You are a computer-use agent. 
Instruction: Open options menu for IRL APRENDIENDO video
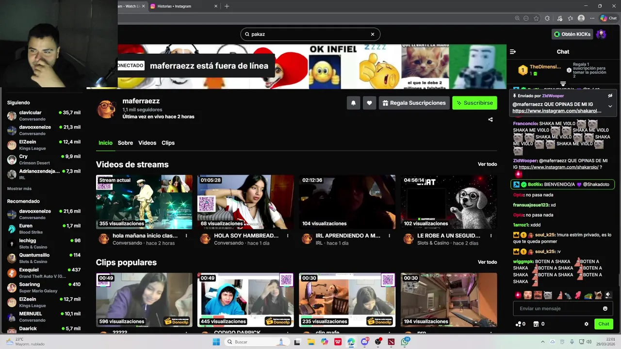(389, 236)
